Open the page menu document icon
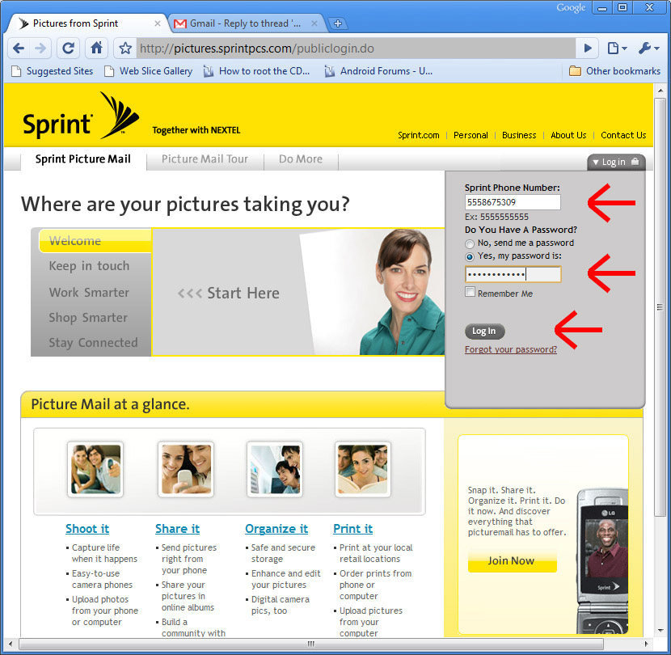671x655 pixels. [x=617, y=48]
